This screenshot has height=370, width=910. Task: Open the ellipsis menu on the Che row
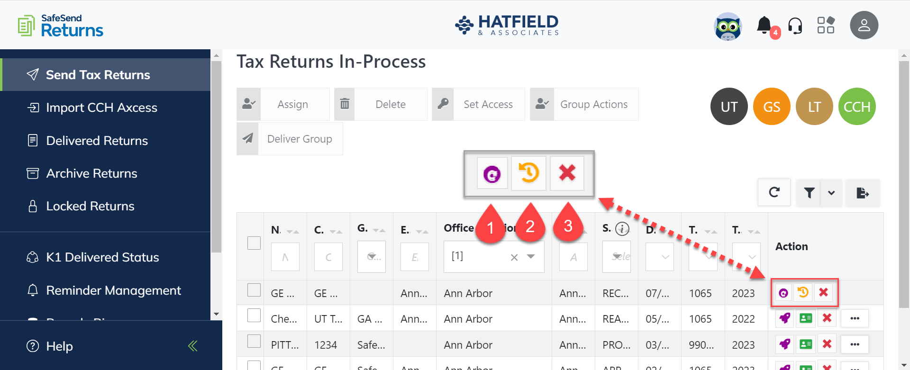pos(855,318)
